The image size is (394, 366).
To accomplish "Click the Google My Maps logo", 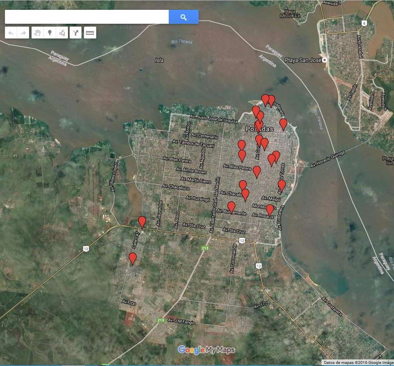I will [206, 350].
